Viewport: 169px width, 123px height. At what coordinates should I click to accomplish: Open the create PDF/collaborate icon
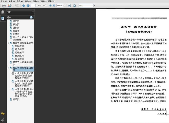9,6
